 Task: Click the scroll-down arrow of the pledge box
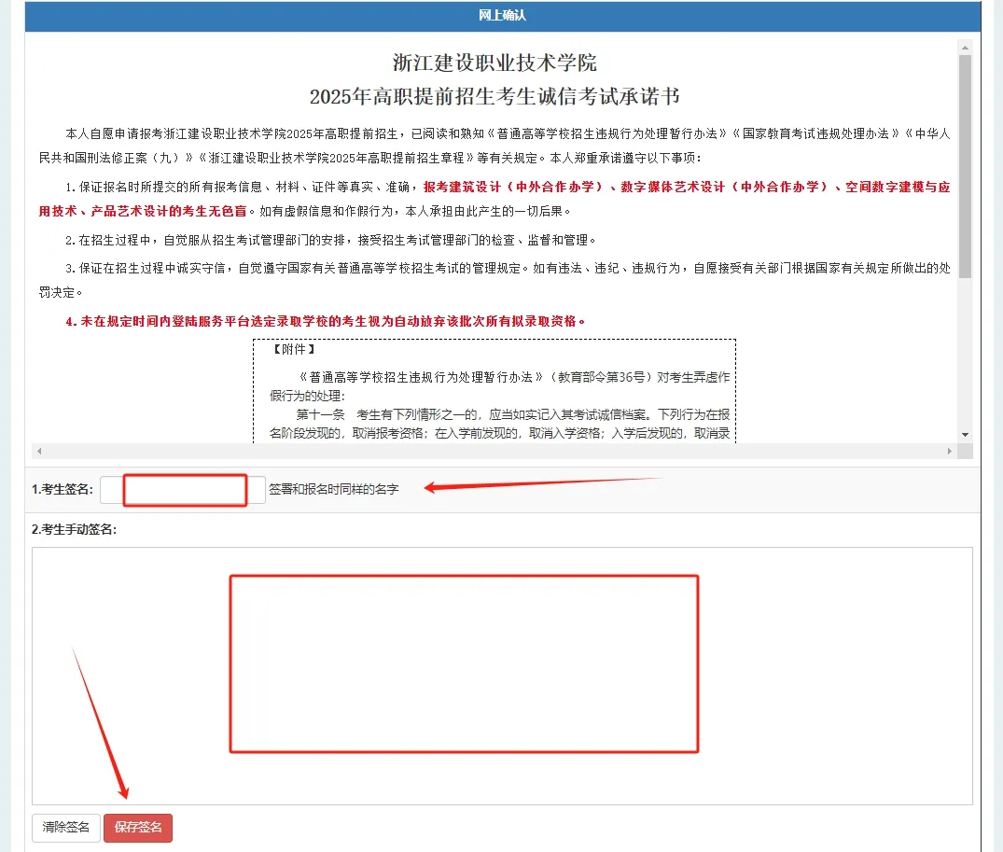point(965,435)
